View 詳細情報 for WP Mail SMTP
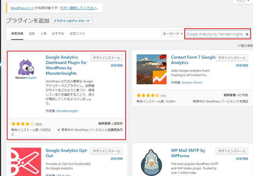This screenshot has height=176, width=253. [242, 159]
